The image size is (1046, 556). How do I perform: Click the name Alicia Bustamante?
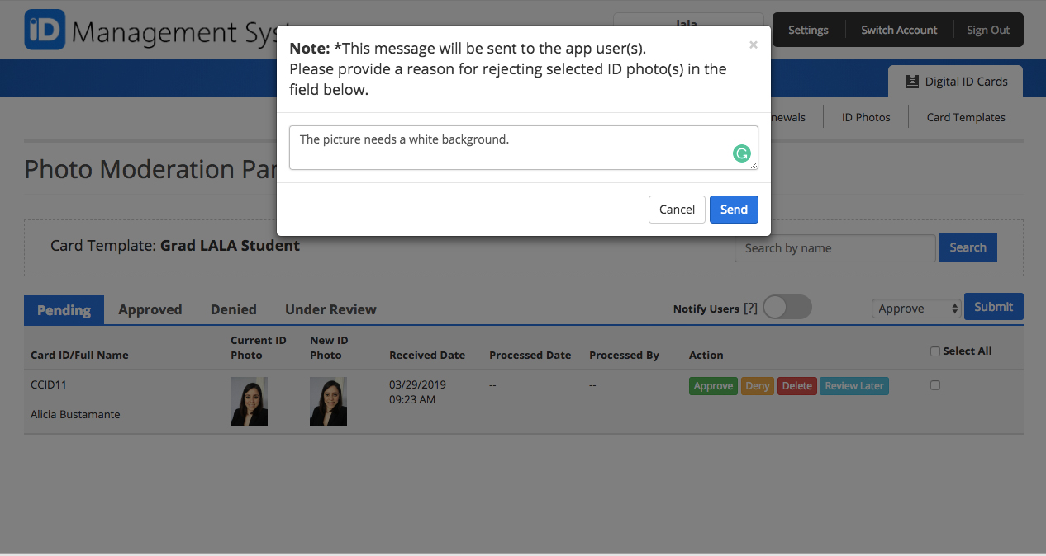click(x=75, y=414)
